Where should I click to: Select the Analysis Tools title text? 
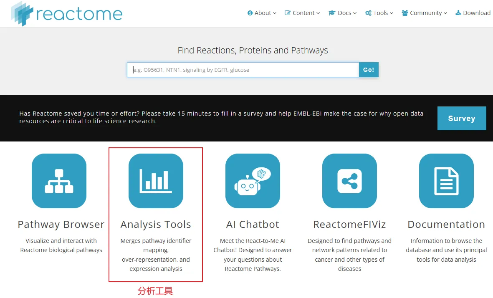156,225
